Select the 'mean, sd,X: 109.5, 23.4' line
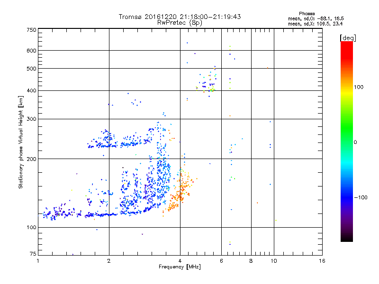This screenshot has width=379, height=284. pos(315,24)
